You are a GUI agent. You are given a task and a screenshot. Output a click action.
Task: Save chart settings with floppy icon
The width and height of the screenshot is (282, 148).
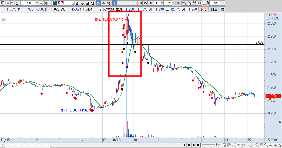[194, 3]
